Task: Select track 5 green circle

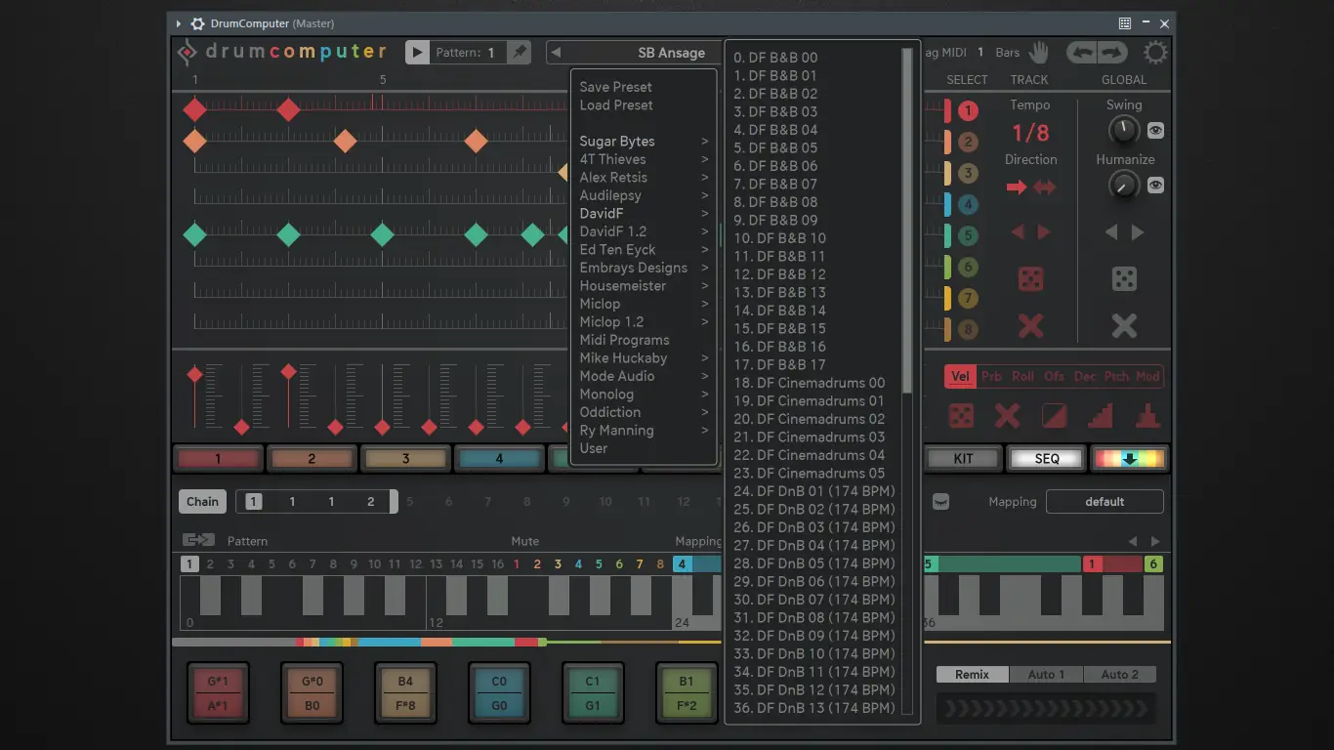Action: pyautogui.click(x=968, y=235)
